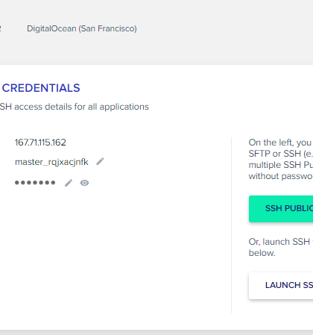Screen dimensions: 313x335
Task: Select the DigitalOcean (San Francisco) server label
Action: point(82,28)
